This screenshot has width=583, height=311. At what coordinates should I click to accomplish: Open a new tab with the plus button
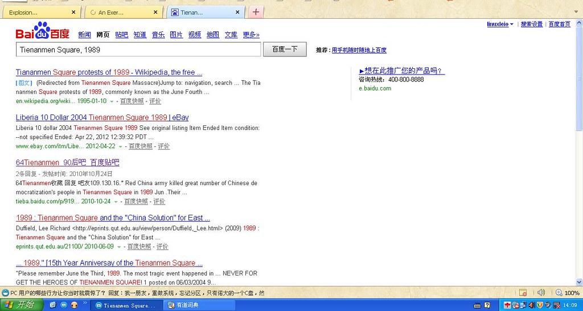(x=256, y=12)
